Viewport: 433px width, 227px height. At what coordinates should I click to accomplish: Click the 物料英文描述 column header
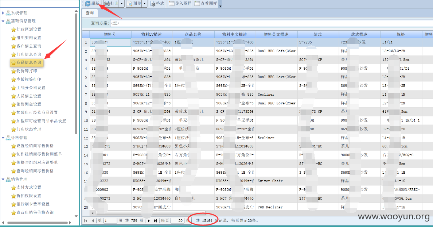pos(276,34)
